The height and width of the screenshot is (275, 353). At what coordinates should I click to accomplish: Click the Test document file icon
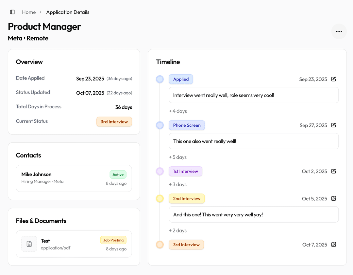click(x=29, y=244)
